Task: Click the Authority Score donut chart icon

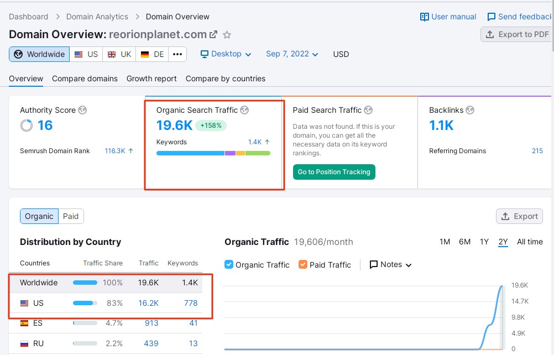Action: click(27, 126)
